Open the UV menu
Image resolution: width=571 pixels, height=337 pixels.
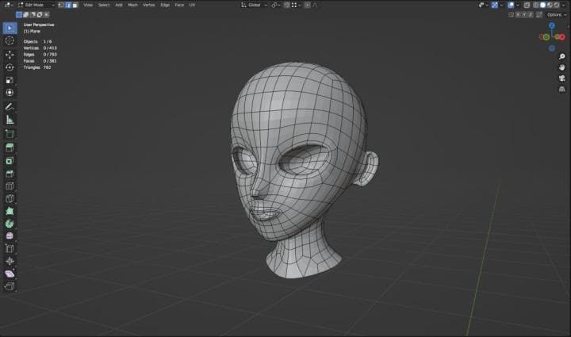(192, 5)
